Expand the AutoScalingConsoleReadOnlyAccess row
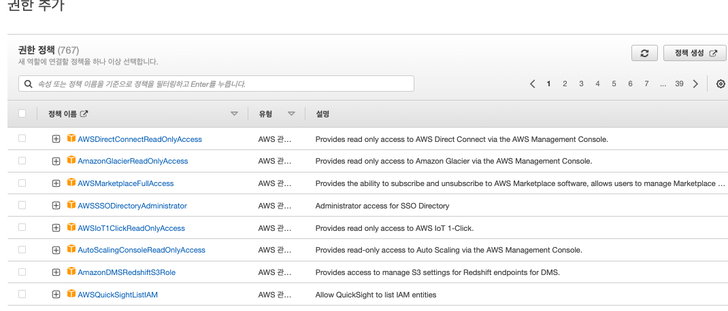728x311 pixels. pos(56,251)
